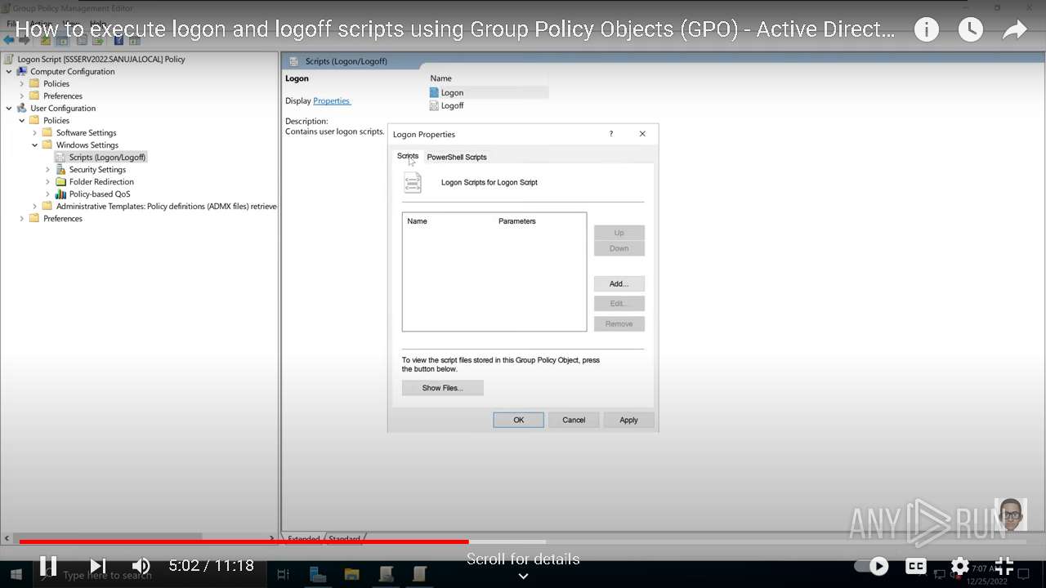Screen dimensions: 1046x588
Task: Switch to the Scripts tab
Action: [408, 156]
